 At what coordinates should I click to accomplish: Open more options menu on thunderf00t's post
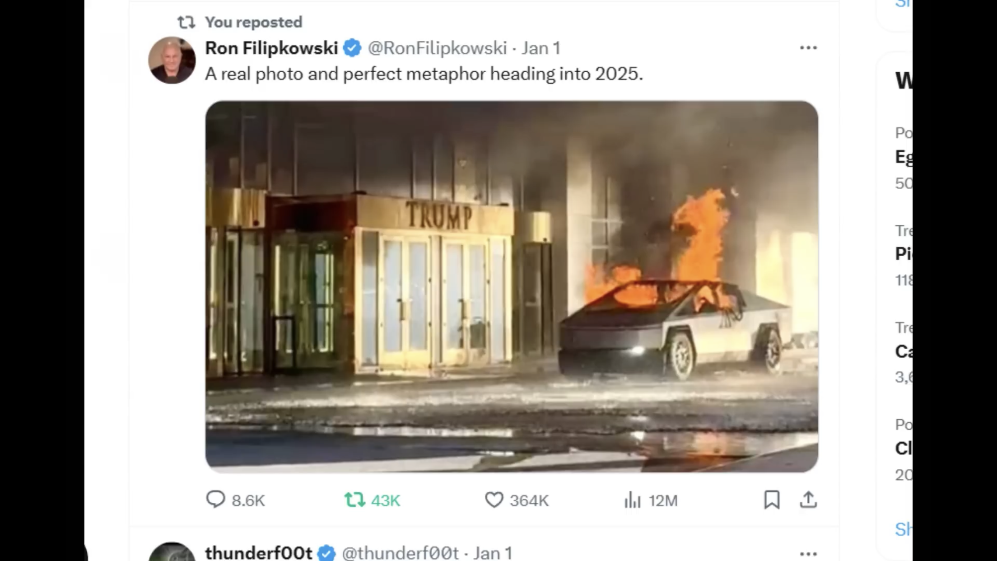pos(808,553)
